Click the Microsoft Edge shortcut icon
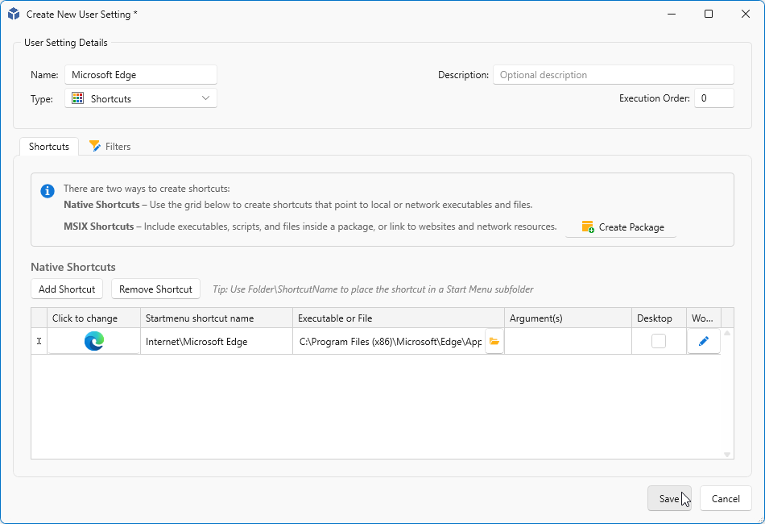 coord(94,341)
